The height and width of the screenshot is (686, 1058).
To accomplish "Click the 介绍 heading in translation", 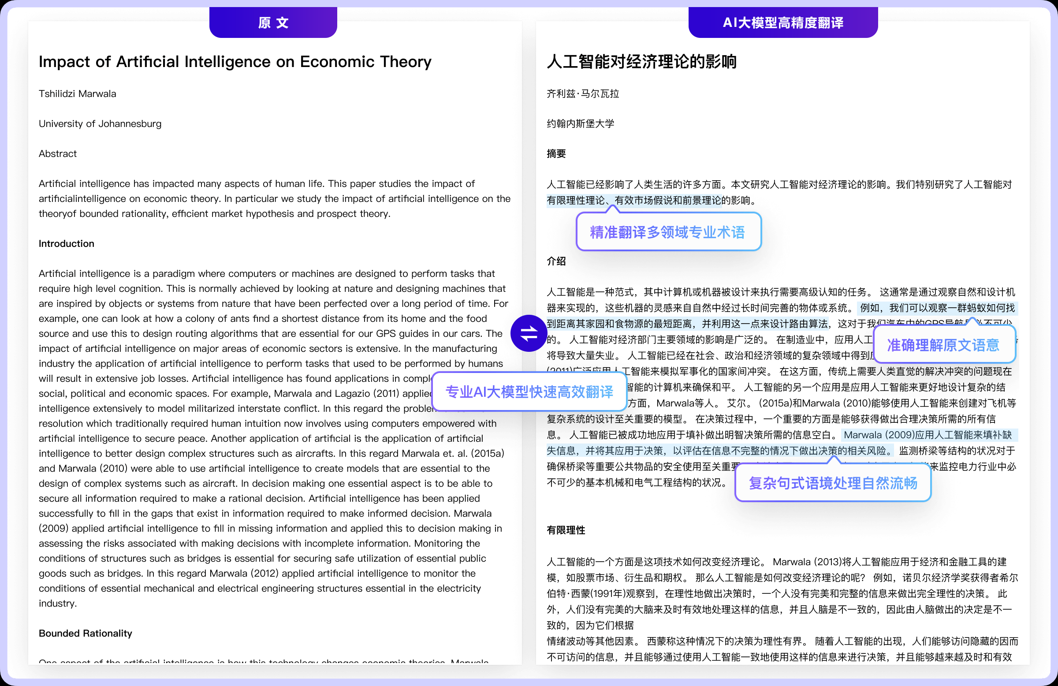I will [556, 261].
